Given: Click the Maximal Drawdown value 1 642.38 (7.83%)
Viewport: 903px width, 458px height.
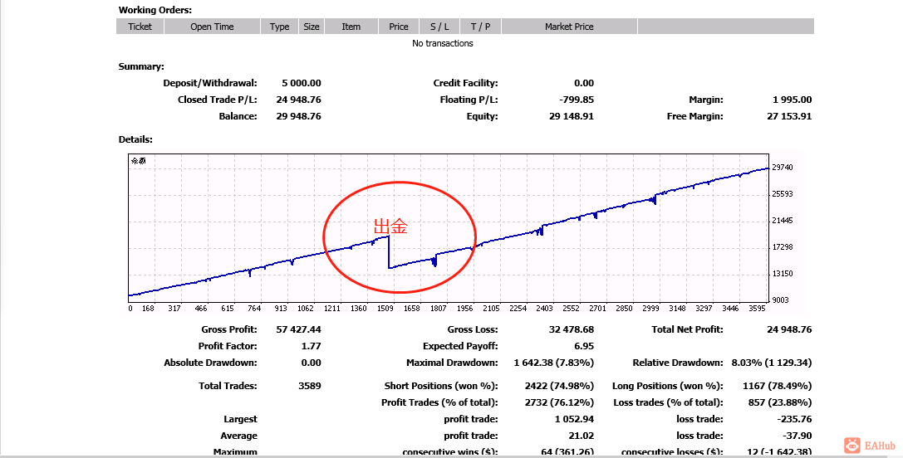Looking at the screenshot, I should pos(553,363).
